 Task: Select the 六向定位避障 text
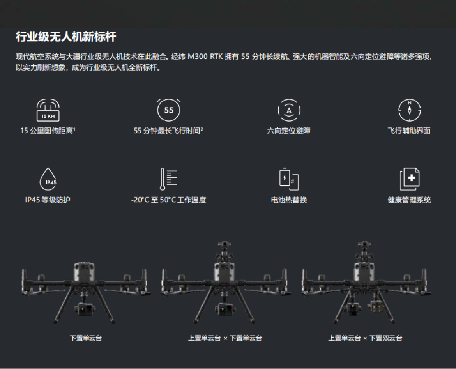(289, 130)
